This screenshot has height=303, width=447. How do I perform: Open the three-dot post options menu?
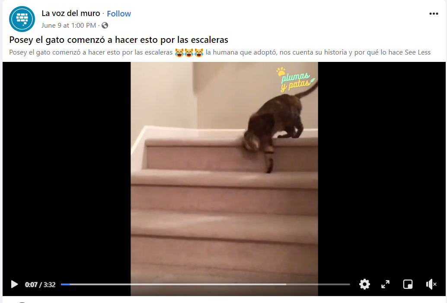(434, 14)
